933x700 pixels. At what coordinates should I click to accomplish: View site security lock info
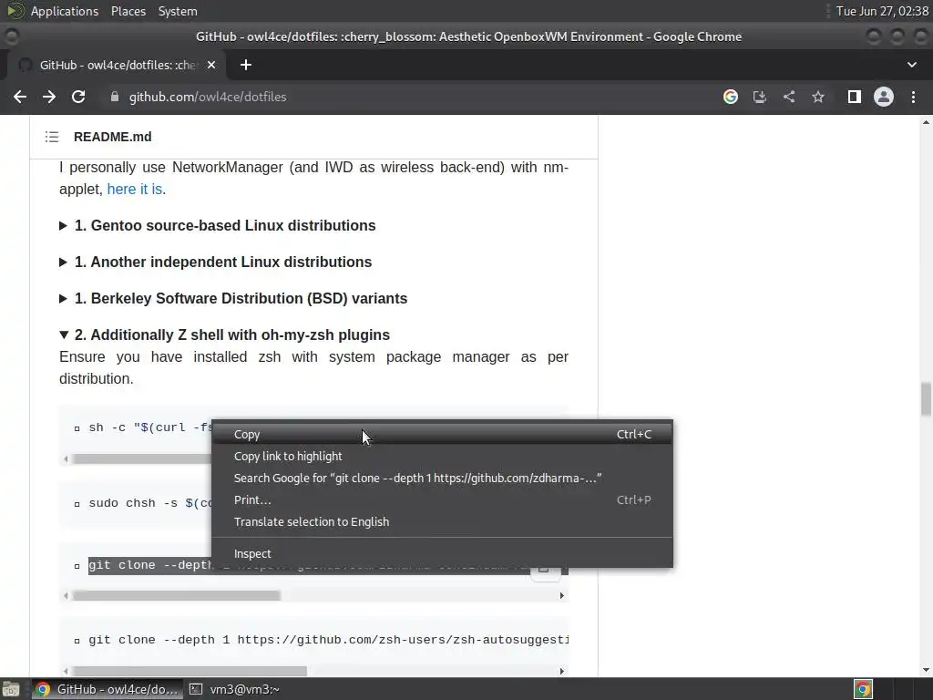(x=115, y=97)
